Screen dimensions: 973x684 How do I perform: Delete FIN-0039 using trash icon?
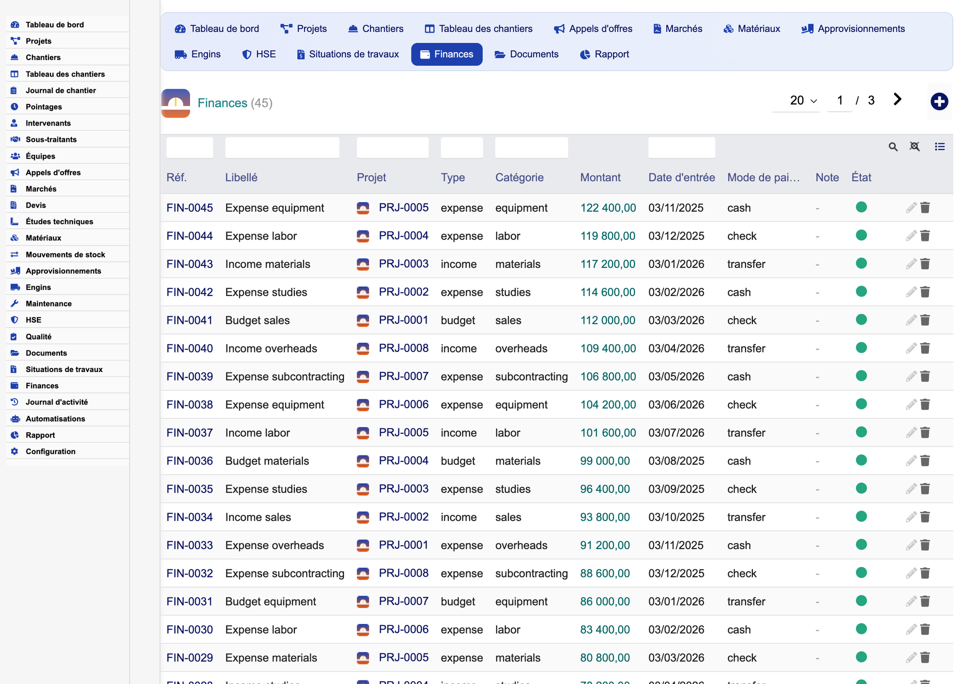(x=925, y=376)
